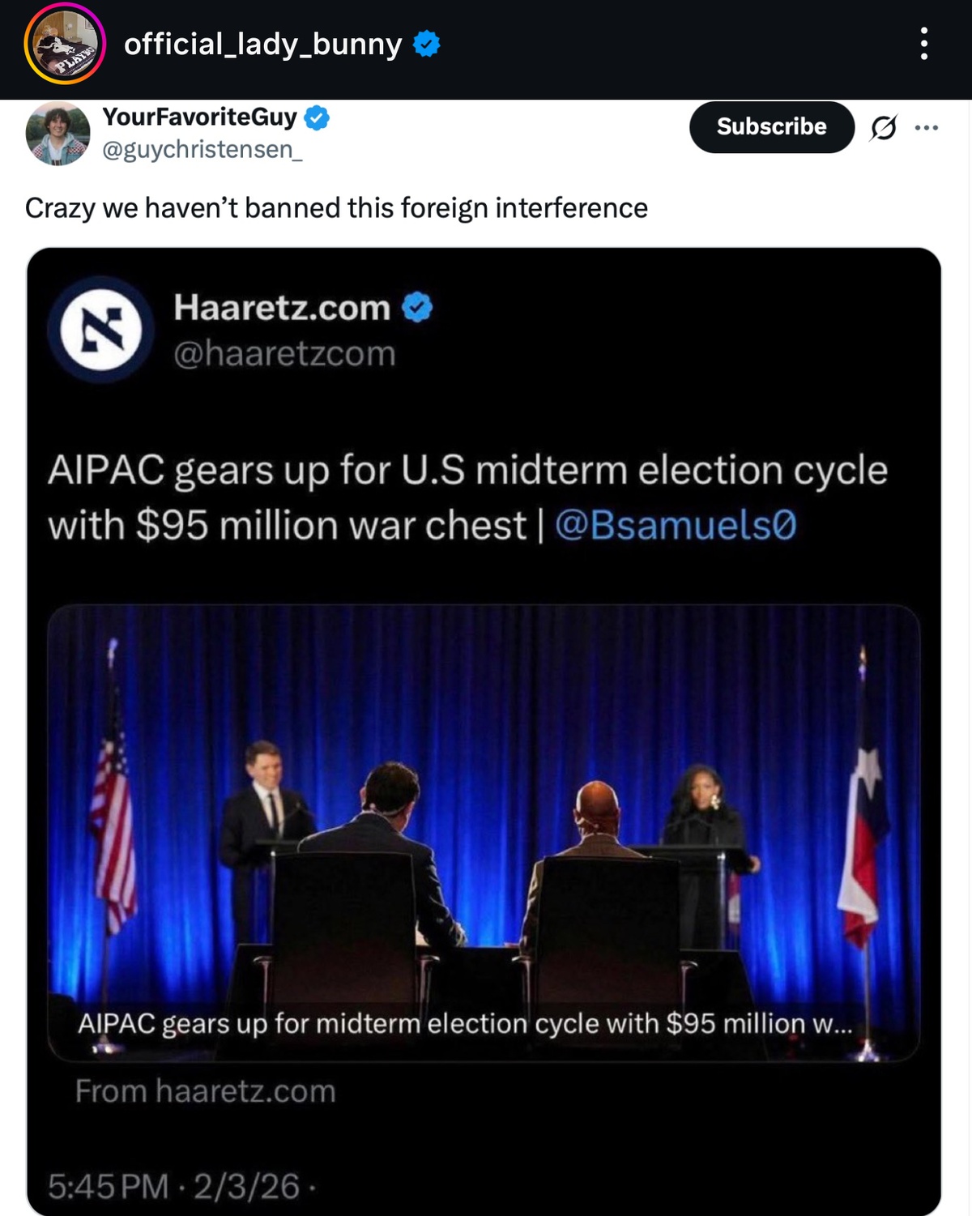Open the @guychristensen_ handle
This screenshot has height=1216, width=972.
pos(202,150)
